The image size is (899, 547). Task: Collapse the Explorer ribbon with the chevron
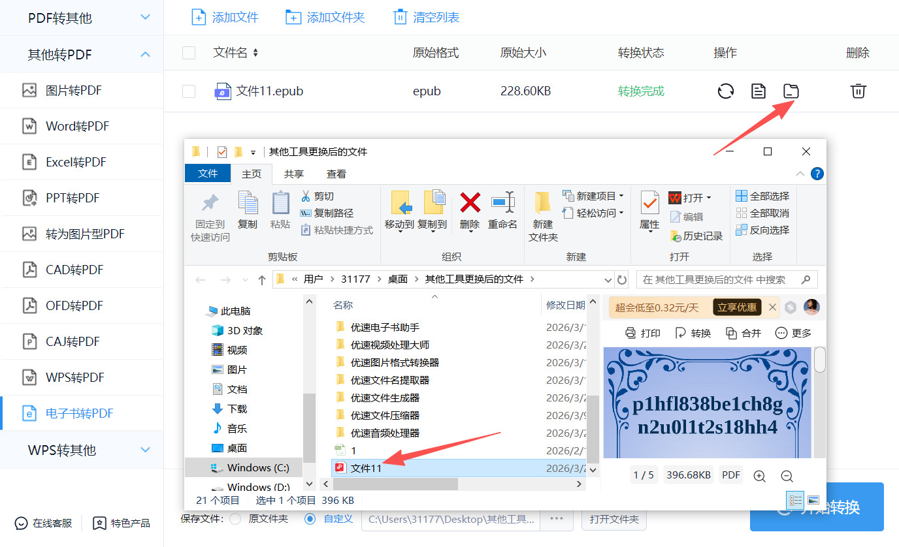pos(800,174)
